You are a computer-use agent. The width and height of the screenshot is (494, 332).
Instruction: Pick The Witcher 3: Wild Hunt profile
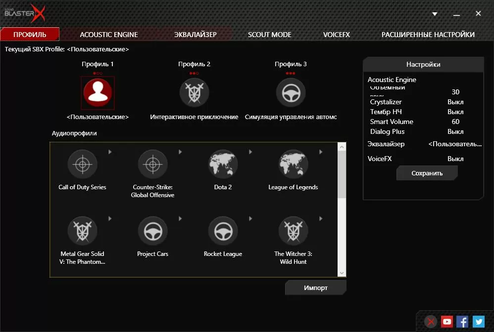(x=293, y=231)
